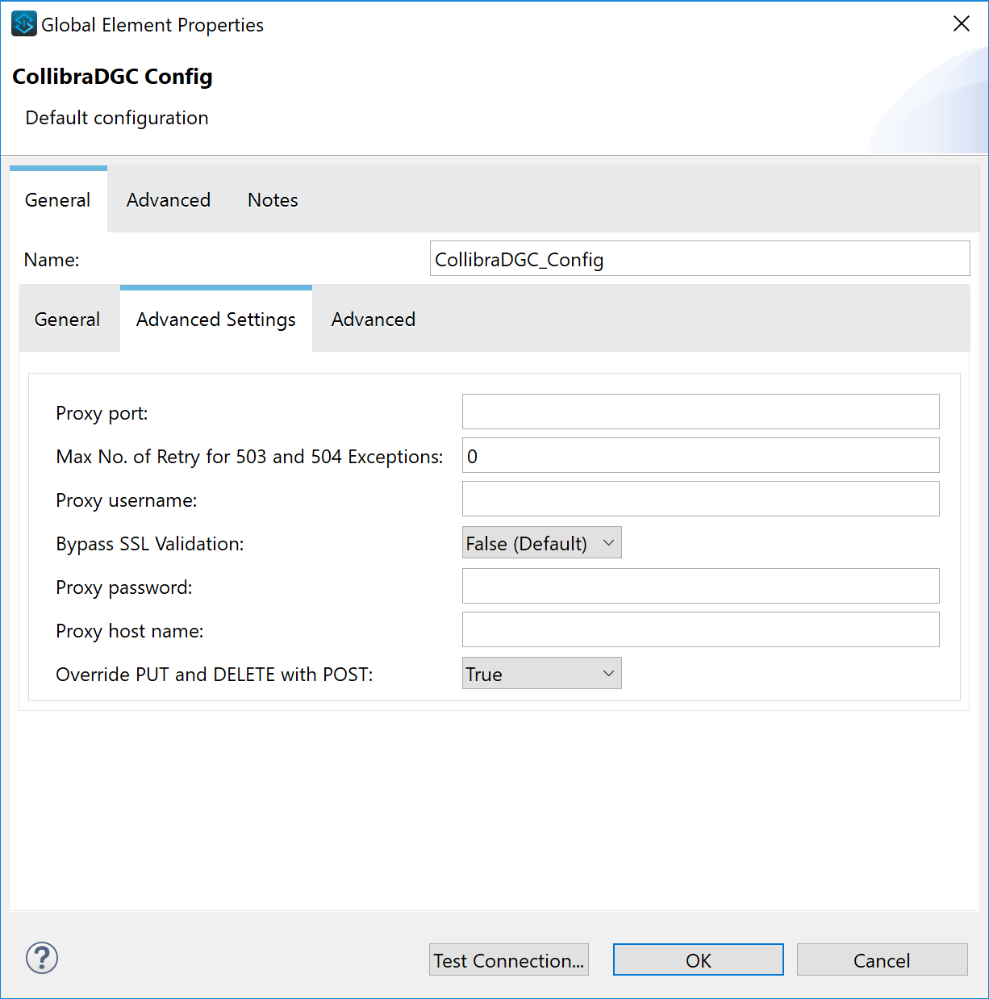Open the inner Advanced tab
989x999 pixels.
(x=373, y=320)
